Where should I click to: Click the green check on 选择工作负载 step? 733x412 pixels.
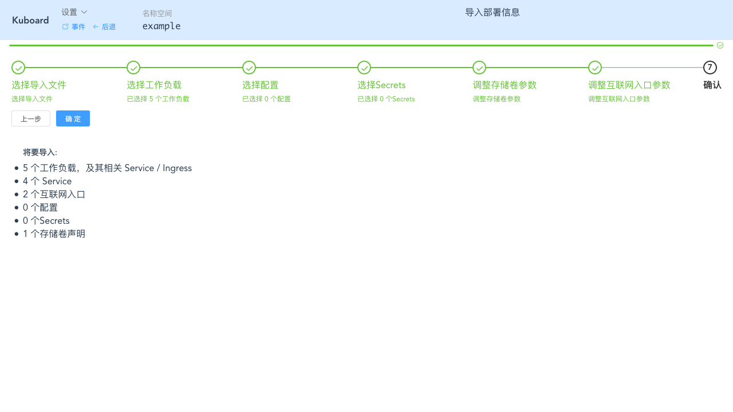coord(133,68)
